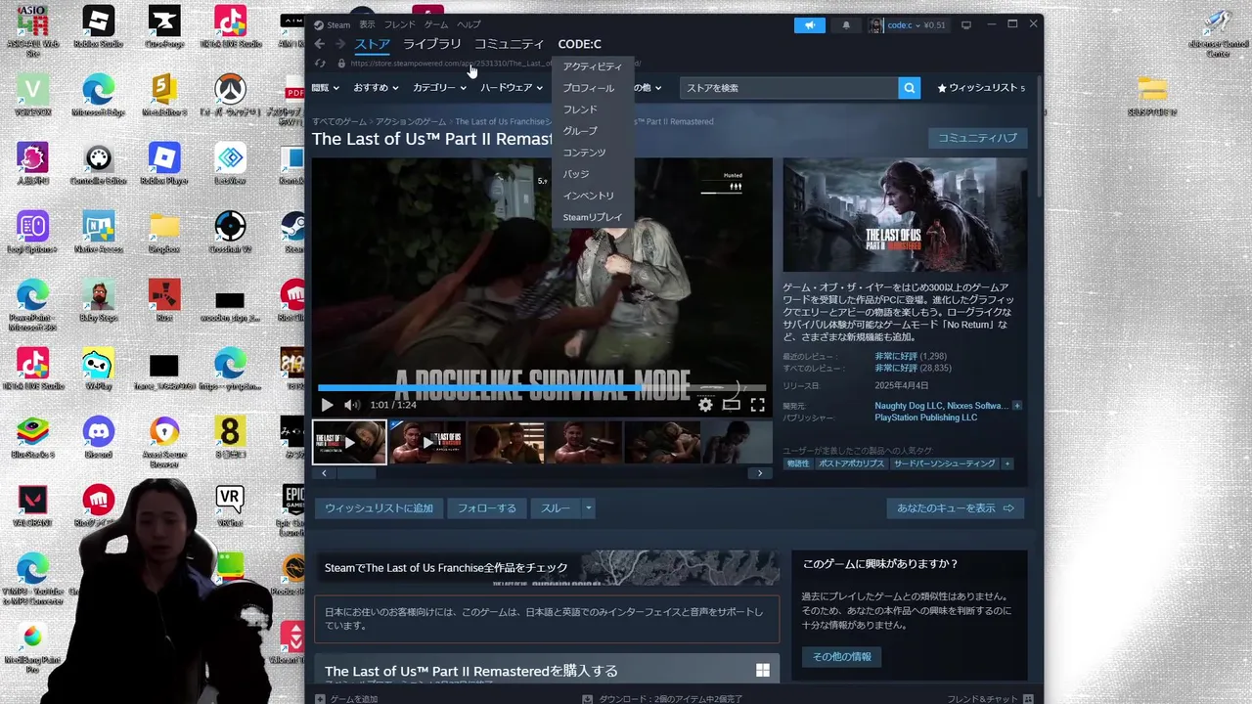Go back with Steam back arrow
1252x704 pixels.
coord(320,44)
